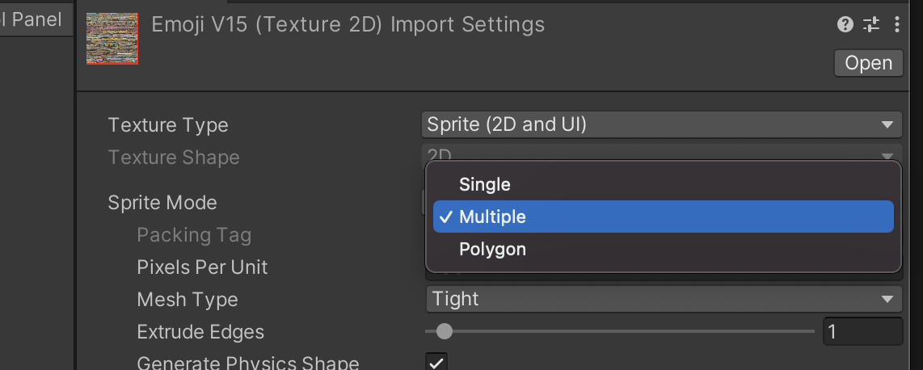Click the Emoji V15 texture thumbnail
The height and width of the screenshot is (370, 923).
point(112,38)
